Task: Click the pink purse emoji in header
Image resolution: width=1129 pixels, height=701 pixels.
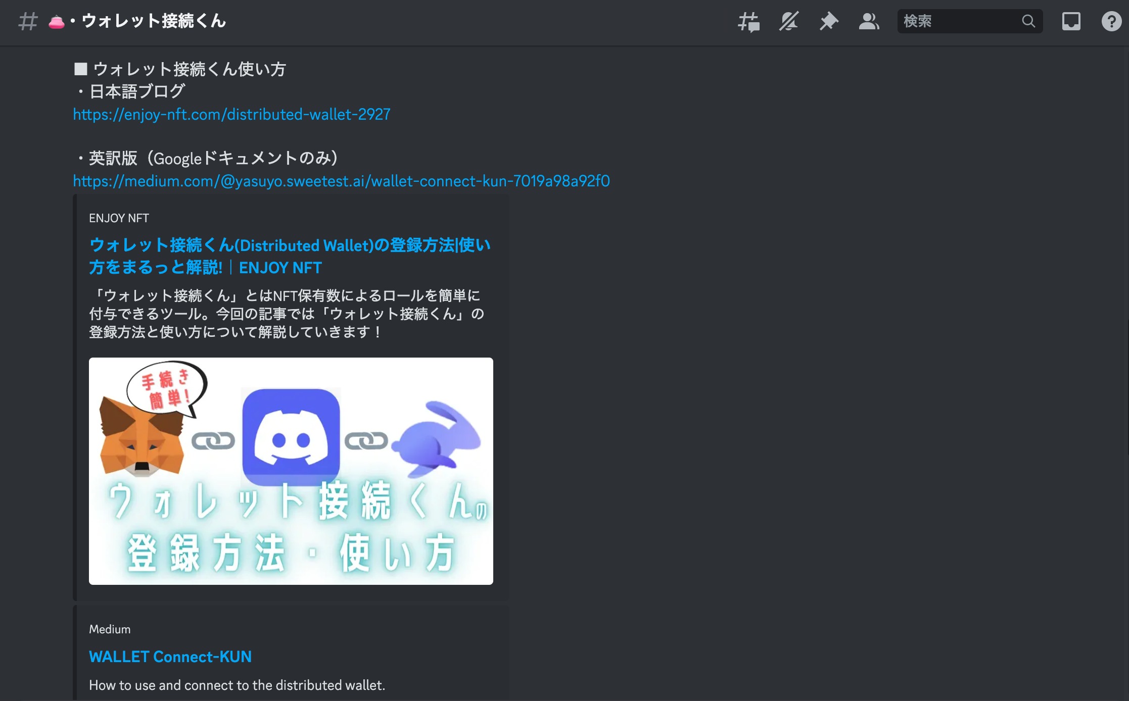Action: coord(56,22)
